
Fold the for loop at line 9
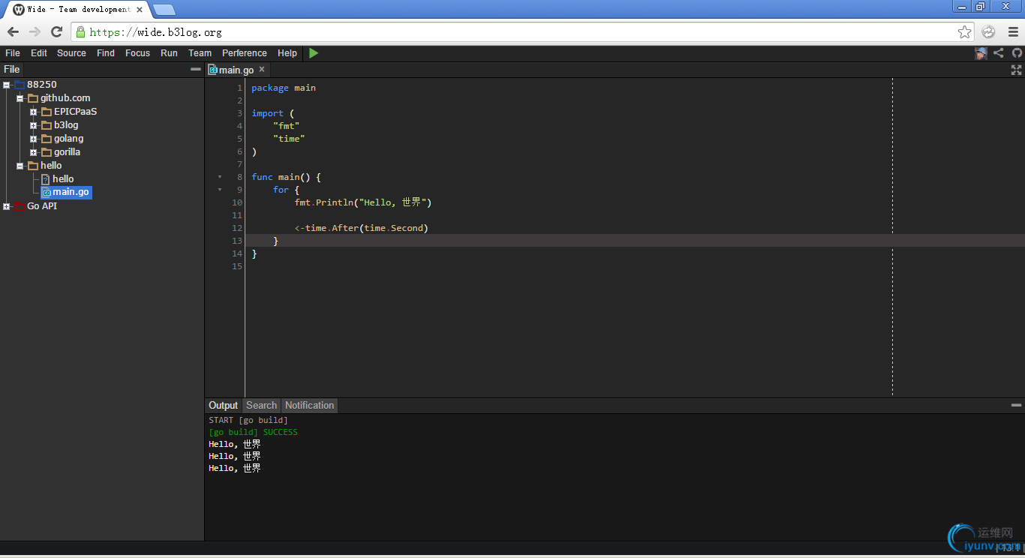pyautogui.click(x=220, y=190)
